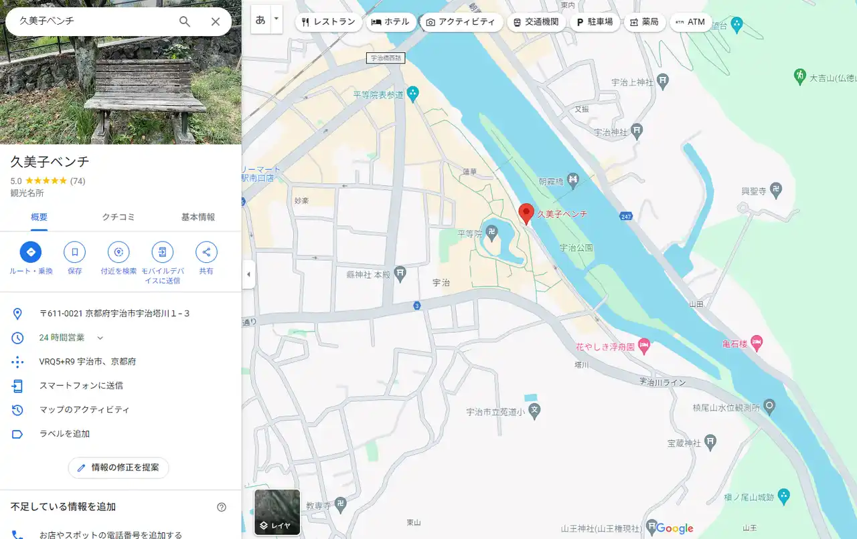This screenshot has width=857, height=539.
Task: Filter the map by レストラン
Action: 328,22
